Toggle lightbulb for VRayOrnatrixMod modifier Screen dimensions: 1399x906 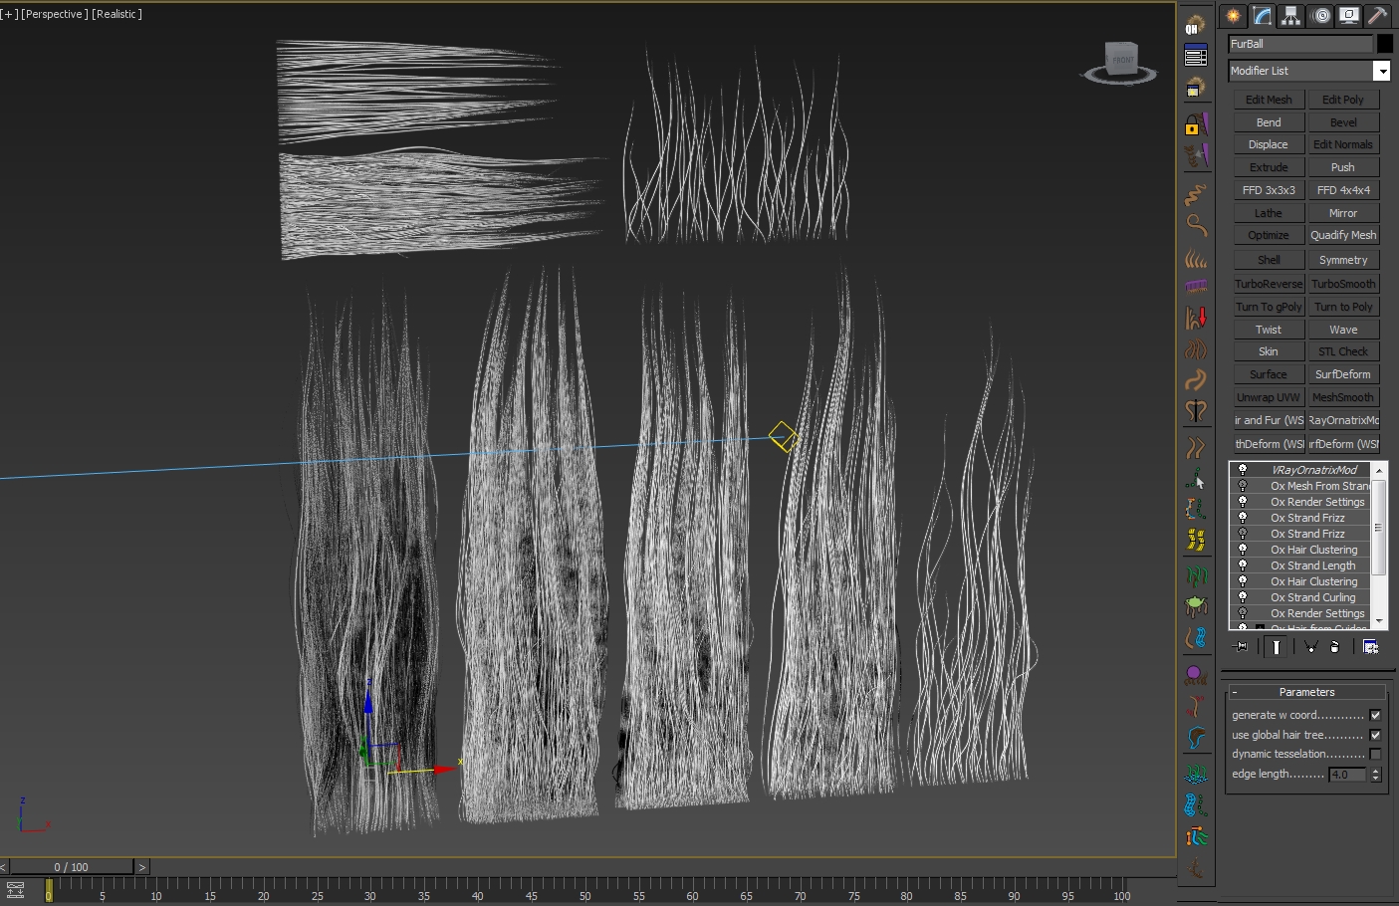point(1243,469)
